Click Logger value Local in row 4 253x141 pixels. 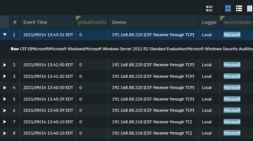point(207,87)
